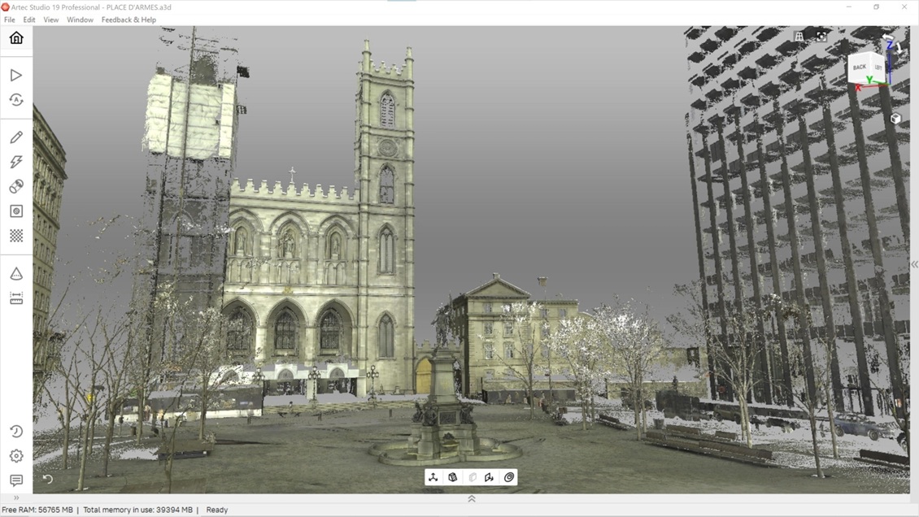Screen dimensions: 919x517
Task: Toggle perspective grid view in viewport
Action: pyautogui.click(x=799, y=37)
